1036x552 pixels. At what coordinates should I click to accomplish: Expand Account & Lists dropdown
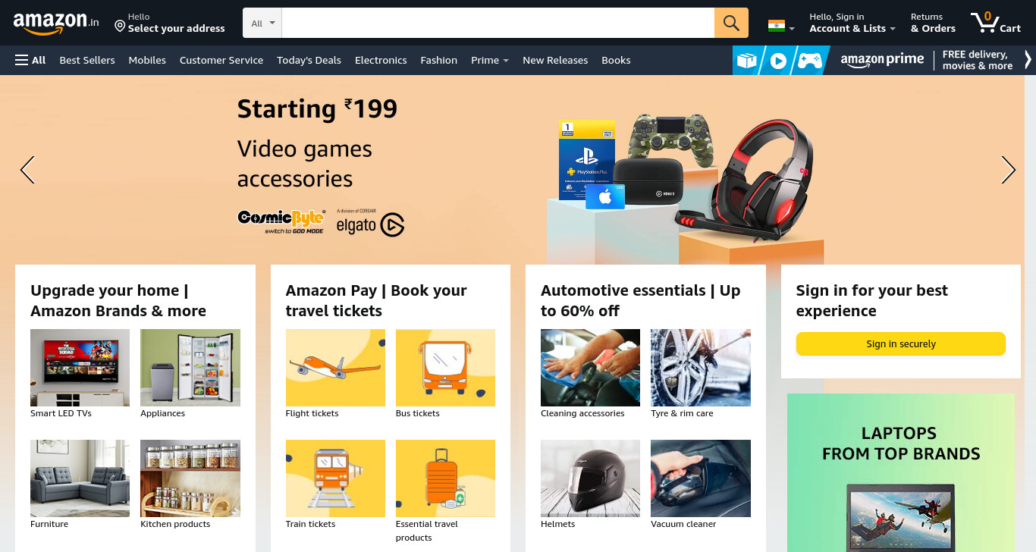(852, 23)
